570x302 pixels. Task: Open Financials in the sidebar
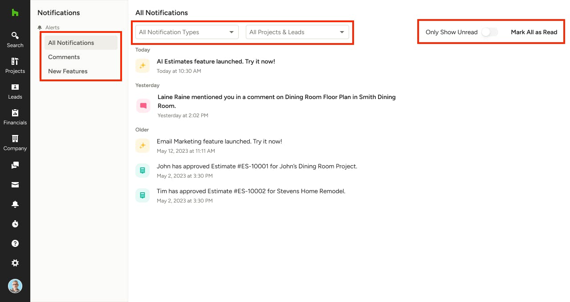point(15,117)
